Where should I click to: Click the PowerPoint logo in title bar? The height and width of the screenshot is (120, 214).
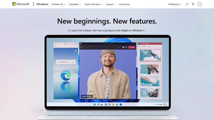click(139, 44)
